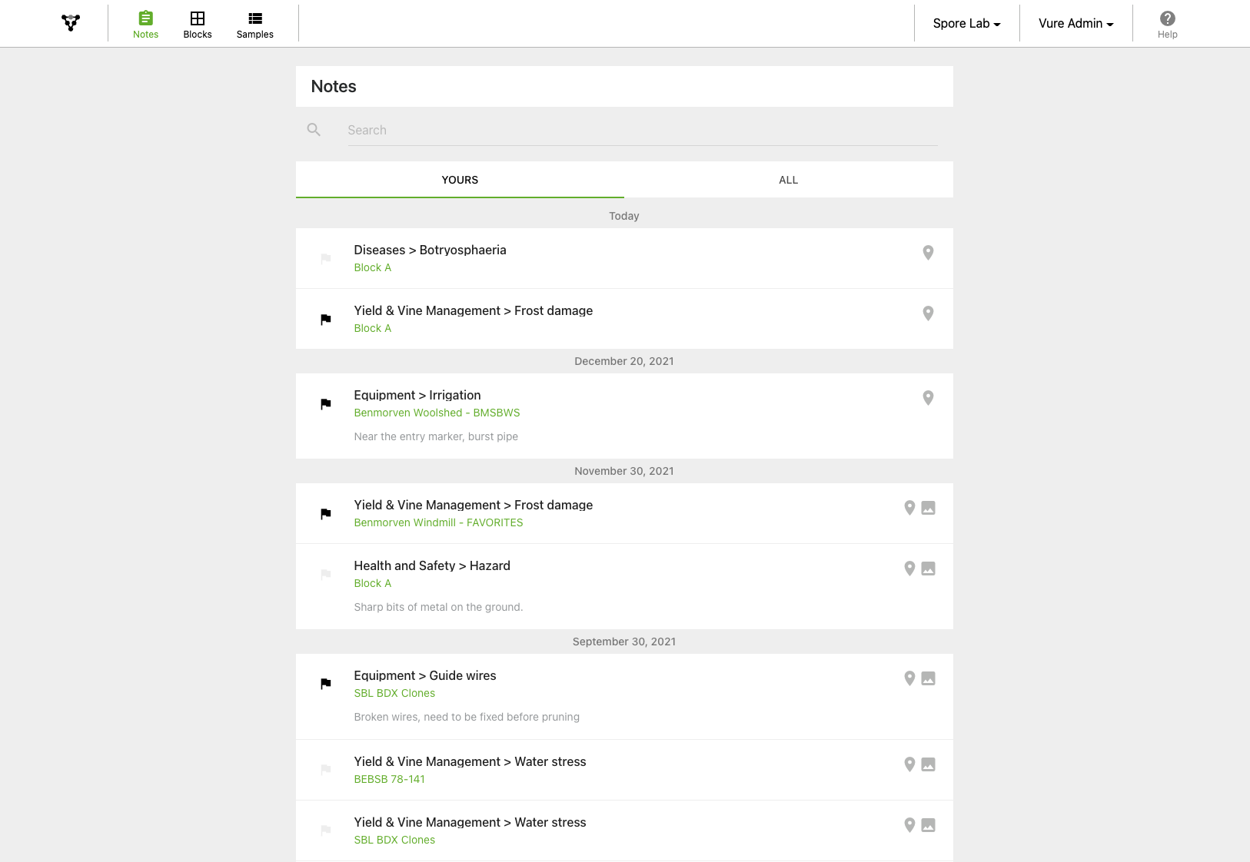
Task: Open image icon on Guide wires note
Action: coord(929,678)
